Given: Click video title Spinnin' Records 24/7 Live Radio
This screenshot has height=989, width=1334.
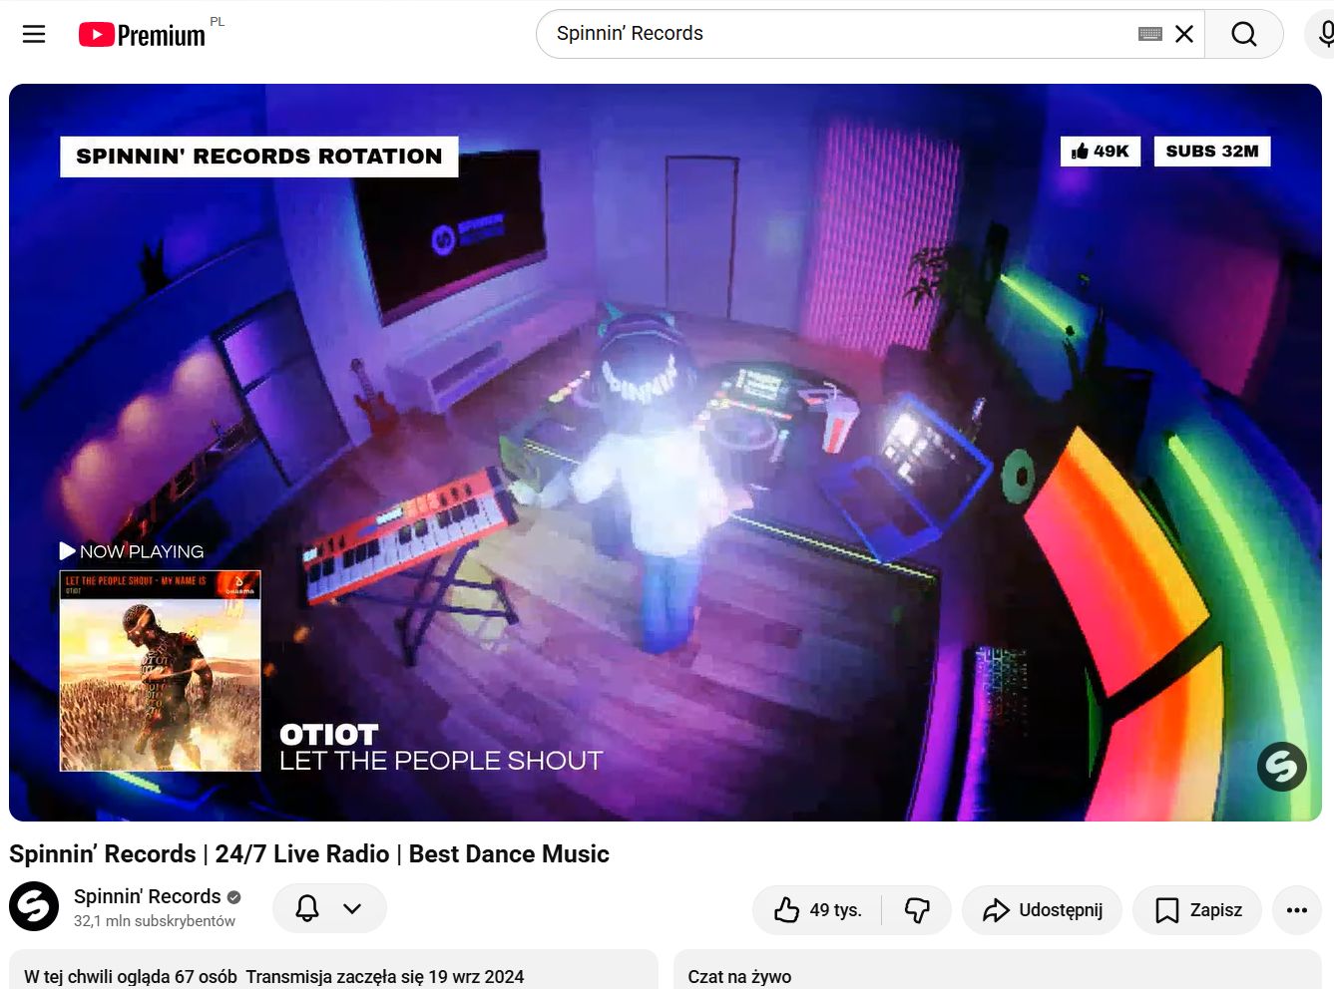Looking at the screenshot, I should click(309, 854).
